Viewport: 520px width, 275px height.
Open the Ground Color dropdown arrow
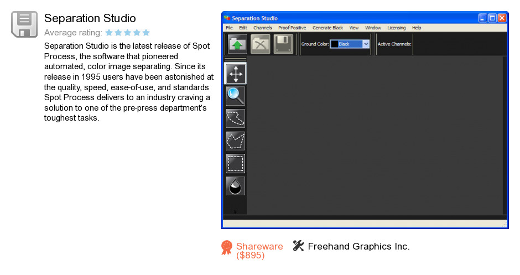coord(366,44)
